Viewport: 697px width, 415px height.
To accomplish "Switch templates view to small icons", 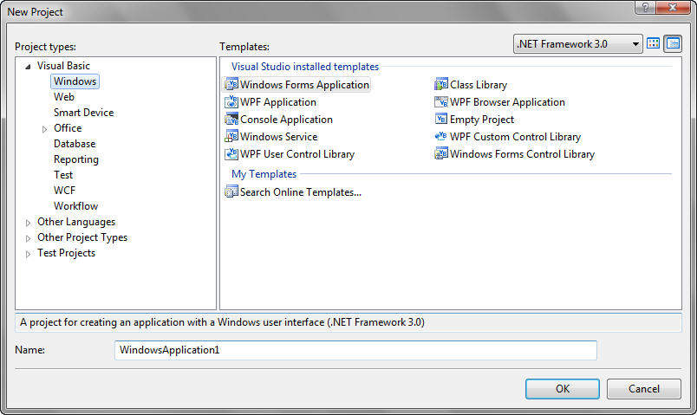I will point(673,43).
